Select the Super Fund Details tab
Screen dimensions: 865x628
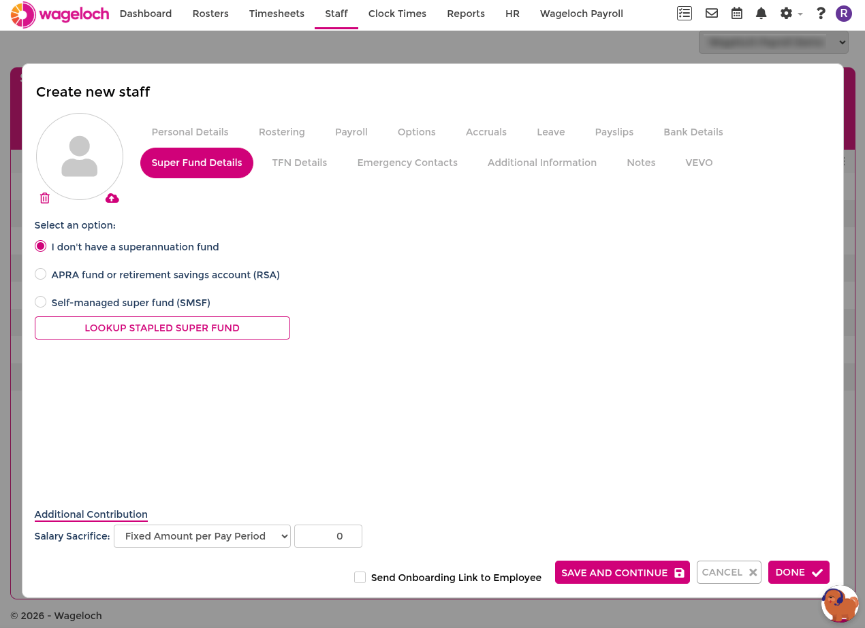197,163
